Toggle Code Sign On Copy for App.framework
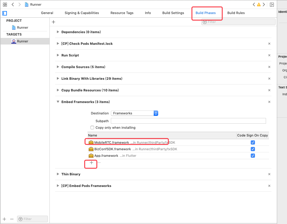The height and width of the screenshot is (224, 287). pos(253,156)
